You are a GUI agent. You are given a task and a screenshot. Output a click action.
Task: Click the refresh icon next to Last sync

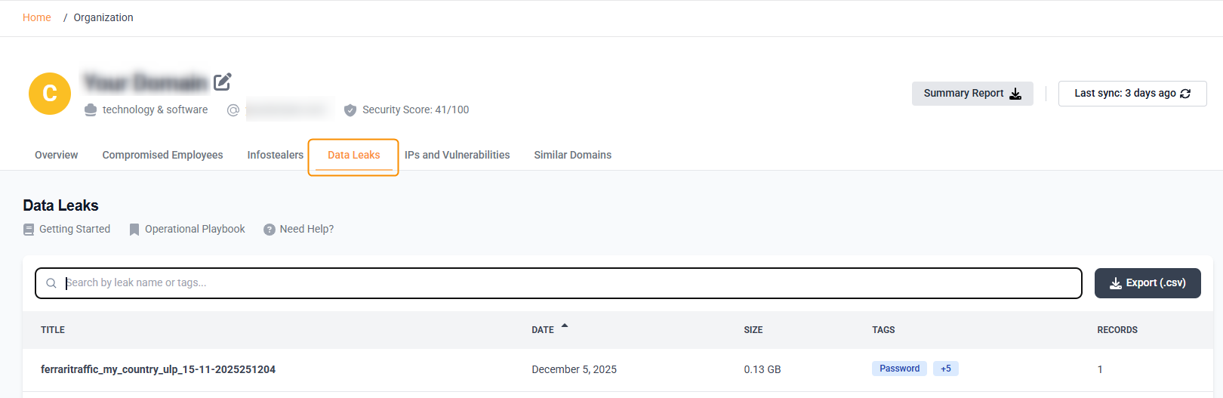(1185, 94)
